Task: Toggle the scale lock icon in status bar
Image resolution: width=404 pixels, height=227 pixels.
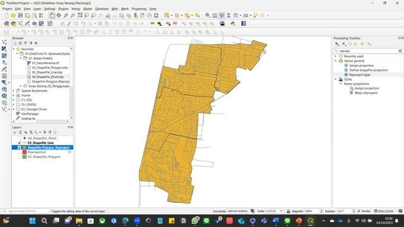Action: click(288, 211)
